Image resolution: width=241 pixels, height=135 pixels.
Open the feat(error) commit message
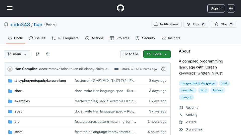(105, 81)
